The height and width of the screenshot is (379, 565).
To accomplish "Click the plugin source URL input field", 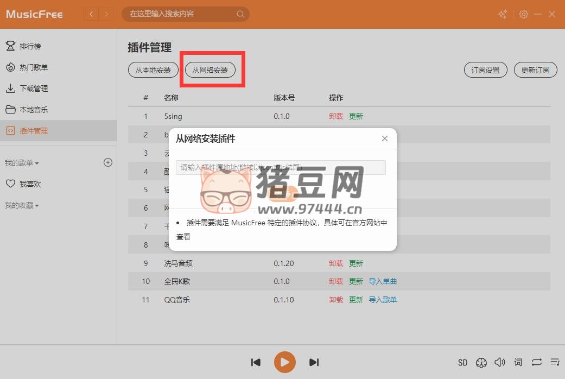I will [x=281, y=167].
